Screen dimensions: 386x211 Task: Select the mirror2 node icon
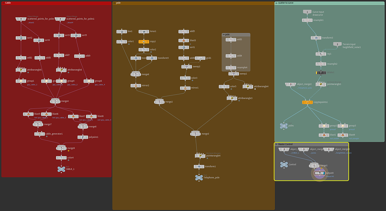point(136,86)
